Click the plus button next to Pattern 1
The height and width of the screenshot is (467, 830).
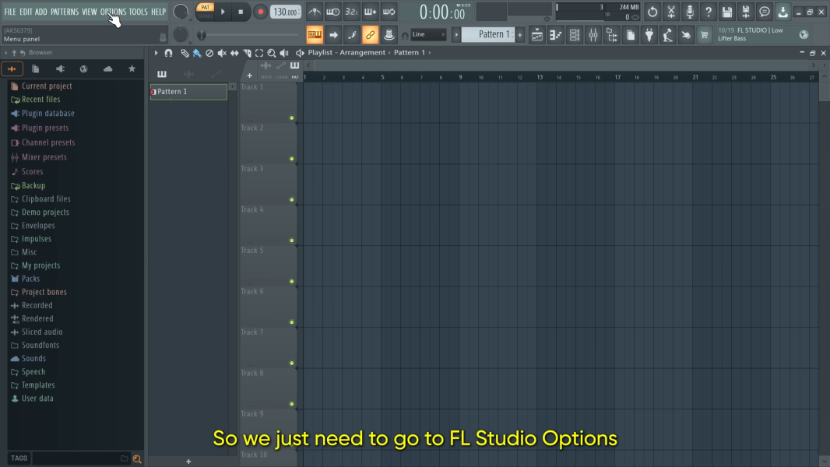coord(520,35)
